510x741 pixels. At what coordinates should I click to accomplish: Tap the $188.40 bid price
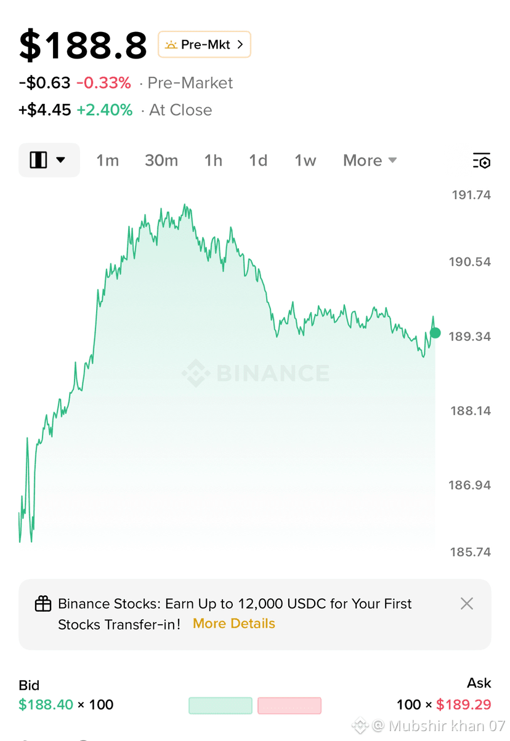pos(46,705)
